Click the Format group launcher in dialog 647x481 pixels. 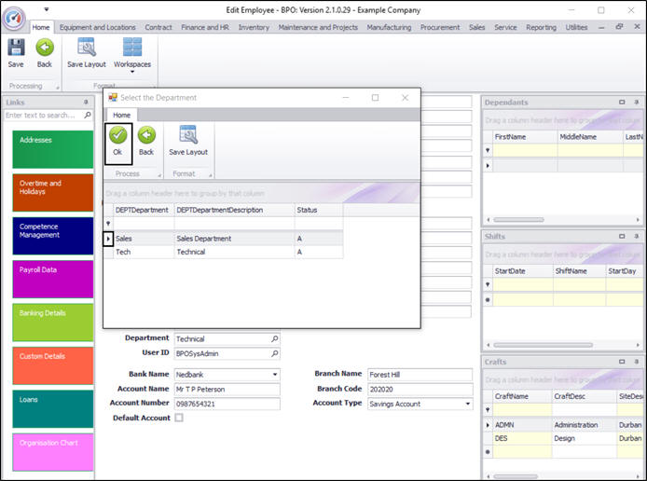pyautogui.click(x=210, y=175)
